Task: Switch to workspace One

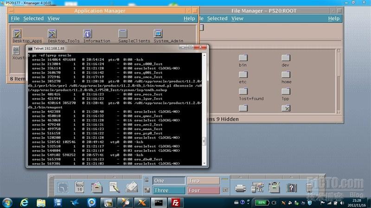Action: tap(169, 181)
